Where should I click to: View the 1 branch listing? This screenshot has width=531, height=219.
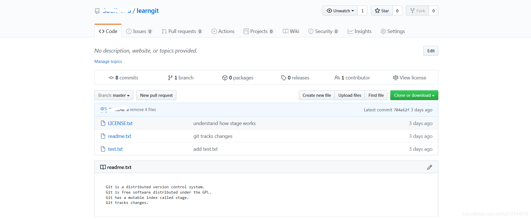(x=181, y=78)
